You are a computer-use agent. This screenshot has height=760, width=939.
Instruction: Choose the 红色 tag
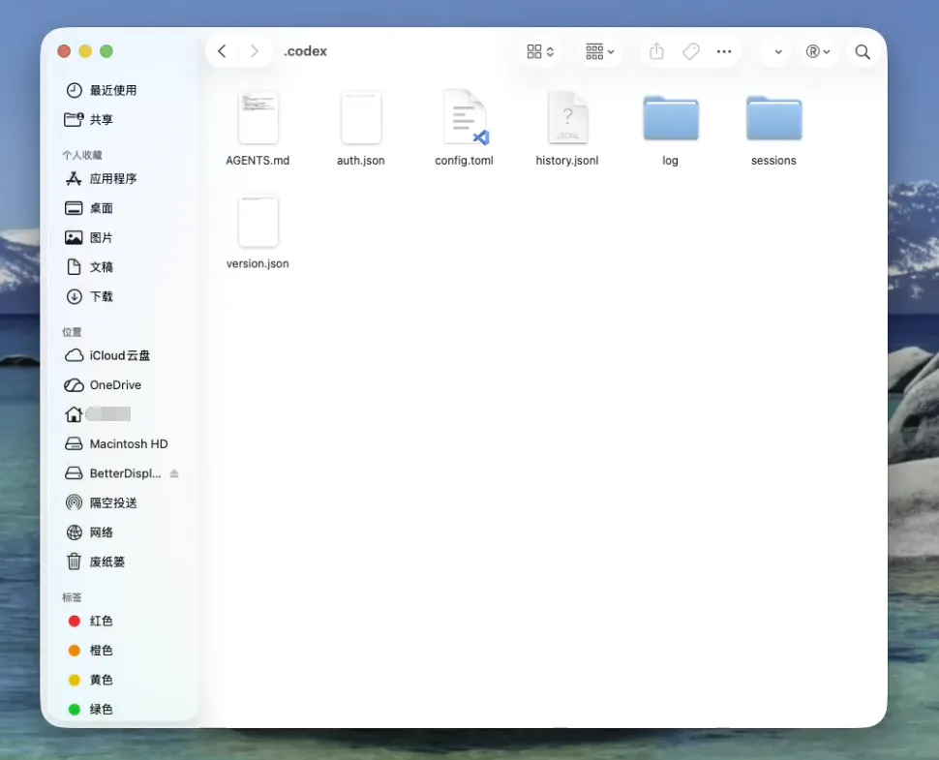[101, 621]
